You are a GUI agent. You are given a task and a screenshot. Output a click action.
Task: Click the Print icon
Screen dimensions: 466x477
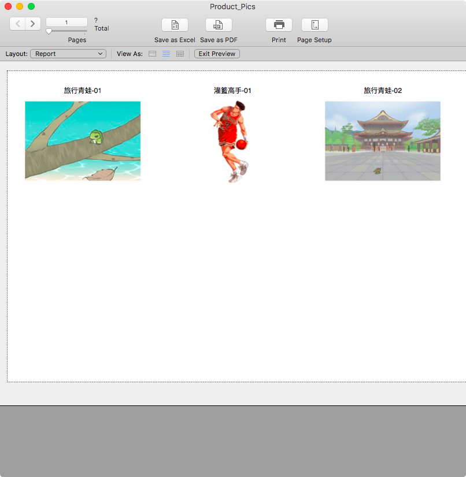click(x=279, y=25)
